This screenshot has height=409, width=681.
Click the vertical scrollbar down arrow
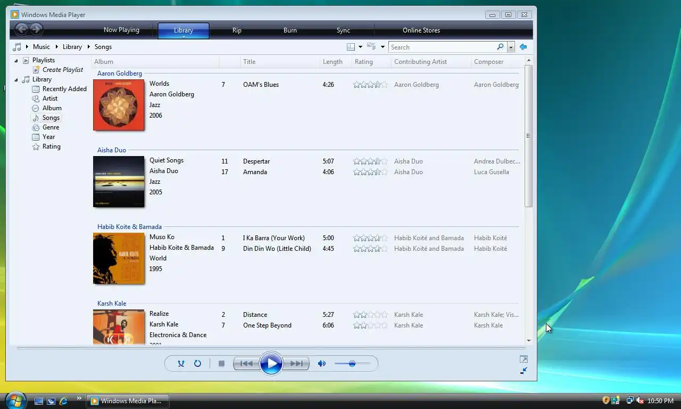click(x=528, y=340)
